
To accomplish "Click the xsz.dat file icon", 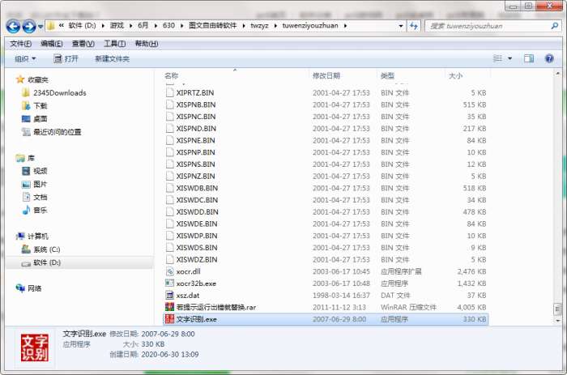I will (x=169, y=296).
